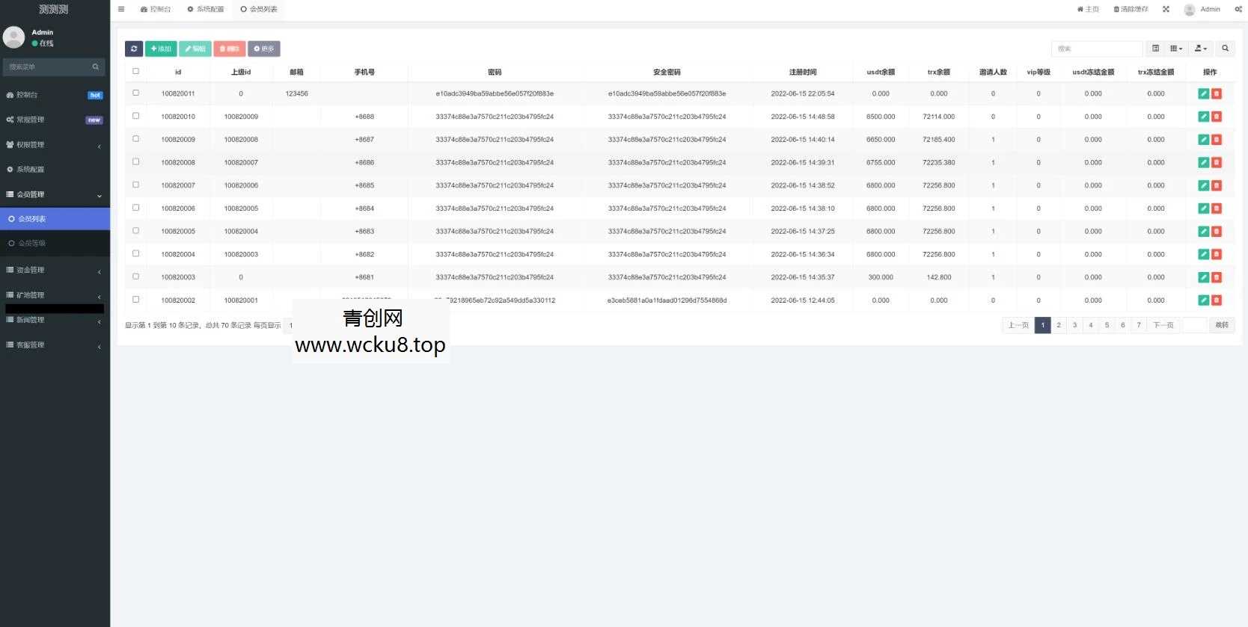Click the red 删除 toolbar button
This screenshot has width=1248, height=627.
click(x=229, y=49)
